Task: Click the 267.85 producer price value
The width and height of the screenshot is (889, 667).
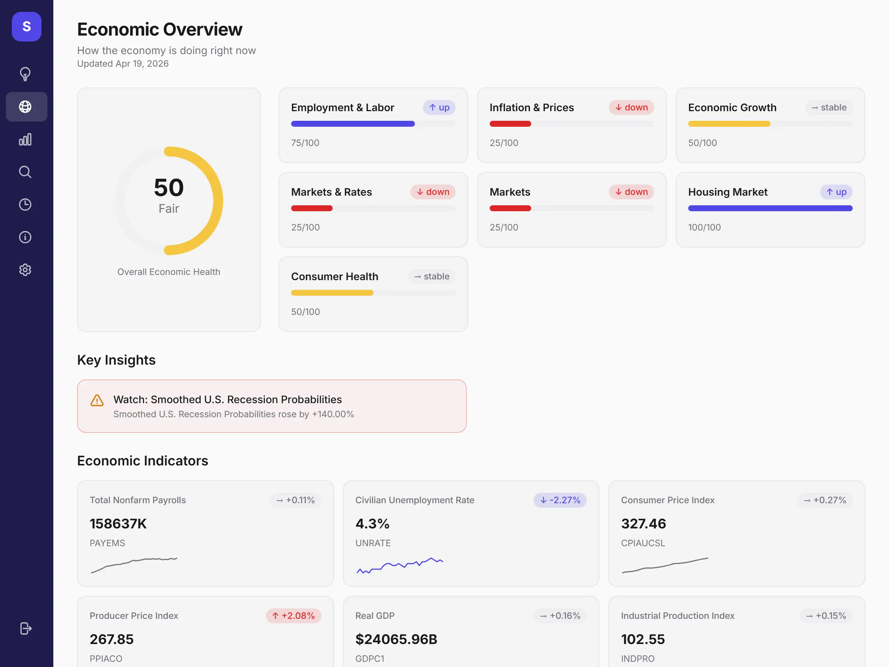Action: [x=111, y=639]
